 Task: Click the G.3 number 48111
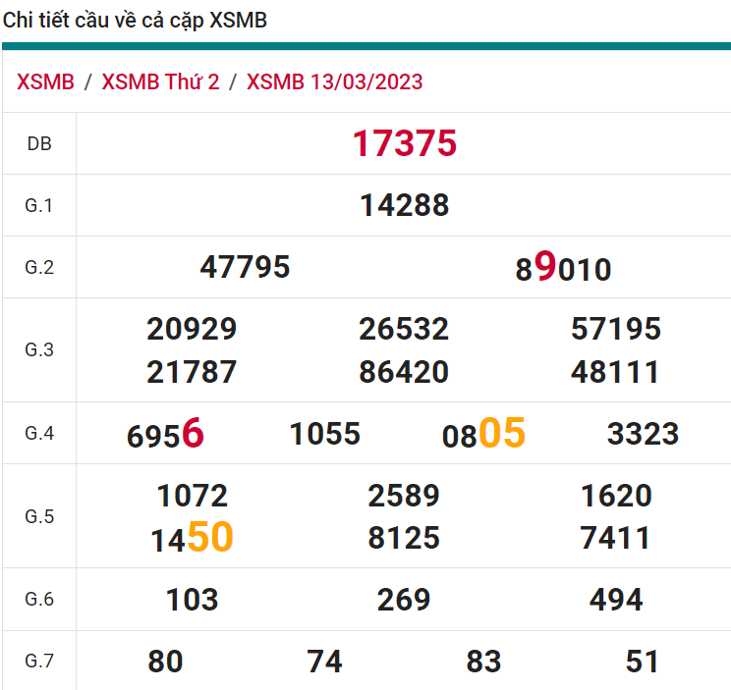[x=615, y=373]
